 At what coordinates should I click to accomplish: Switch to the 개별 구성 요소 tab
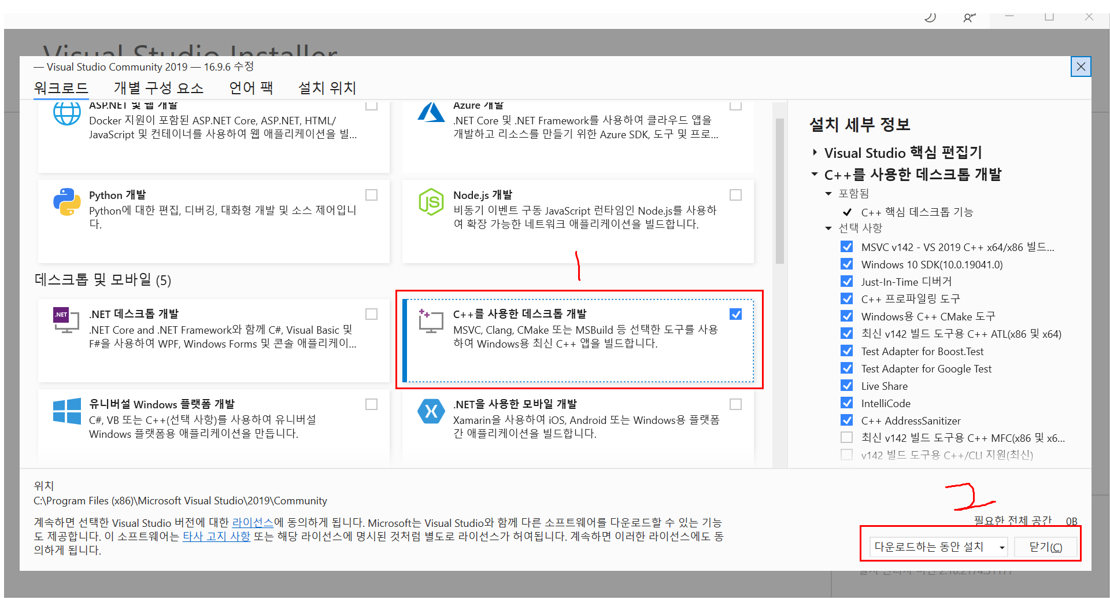coord(159,88)
